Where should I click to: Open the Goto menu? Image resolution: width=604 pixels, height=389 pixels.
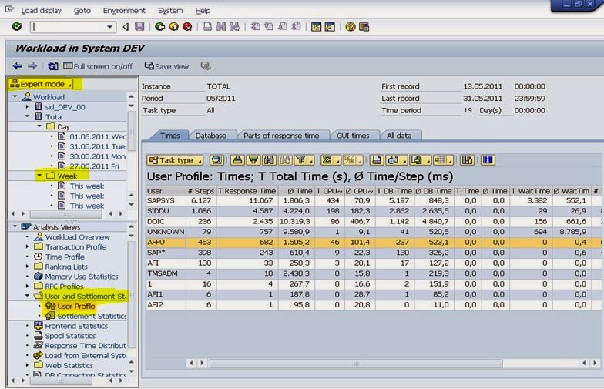82,11
